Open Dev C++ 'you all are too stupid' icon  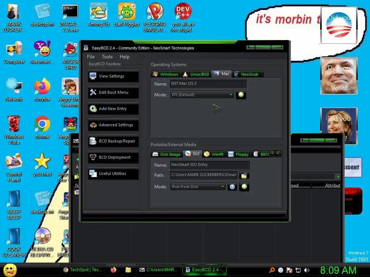(182, 17)
